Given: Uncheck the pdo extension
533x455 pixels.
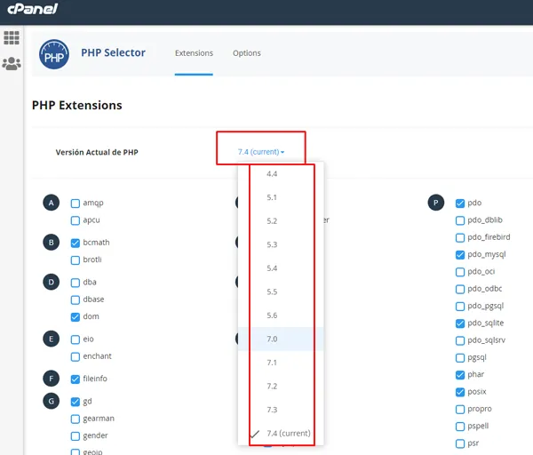Looking at the screenshot, I should tap(460, 204).
